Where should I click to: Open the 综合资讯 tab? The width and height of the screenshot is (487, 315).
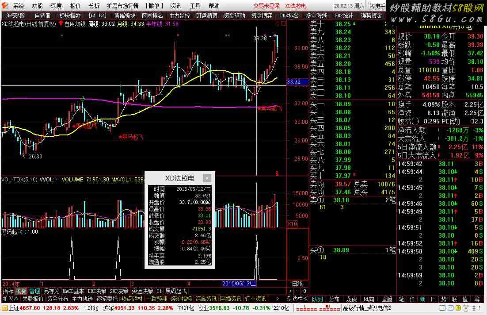coord(205,299)
